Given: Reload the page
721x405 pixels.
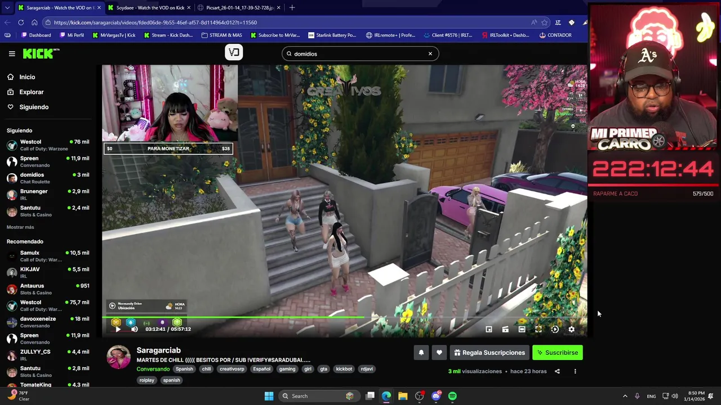Looking at the screenshot, I should (x=21, y=22).
